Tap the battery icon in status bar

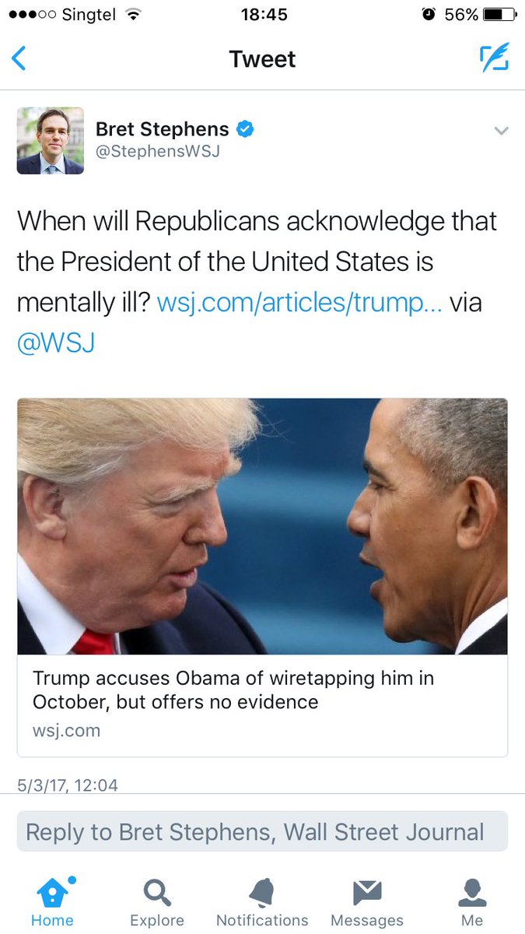499,15
